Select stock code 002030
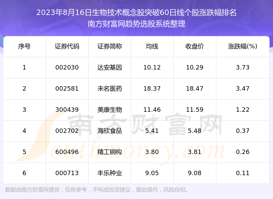This screenshot has height=199, width=273. (67, 67)
